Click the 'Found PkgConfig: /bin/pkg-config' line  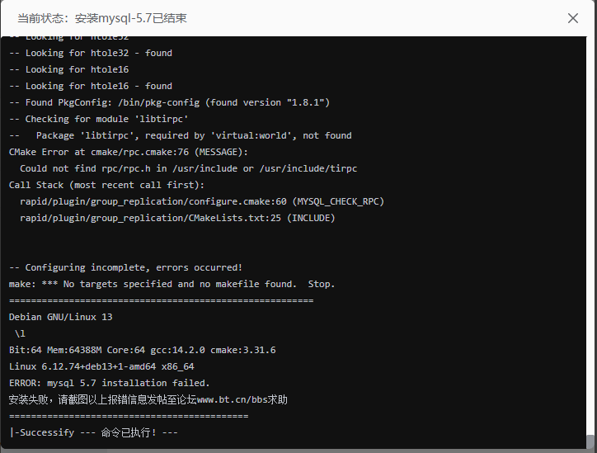tap(169, 102)
